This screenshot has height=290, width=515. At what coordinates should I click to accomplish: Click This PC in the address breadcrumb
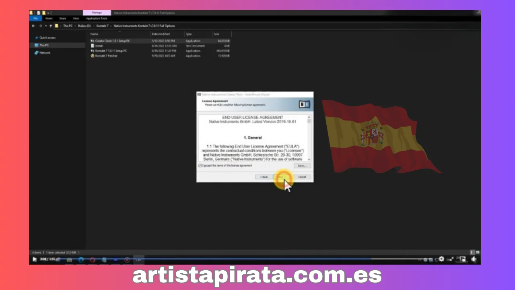(68, 26)
